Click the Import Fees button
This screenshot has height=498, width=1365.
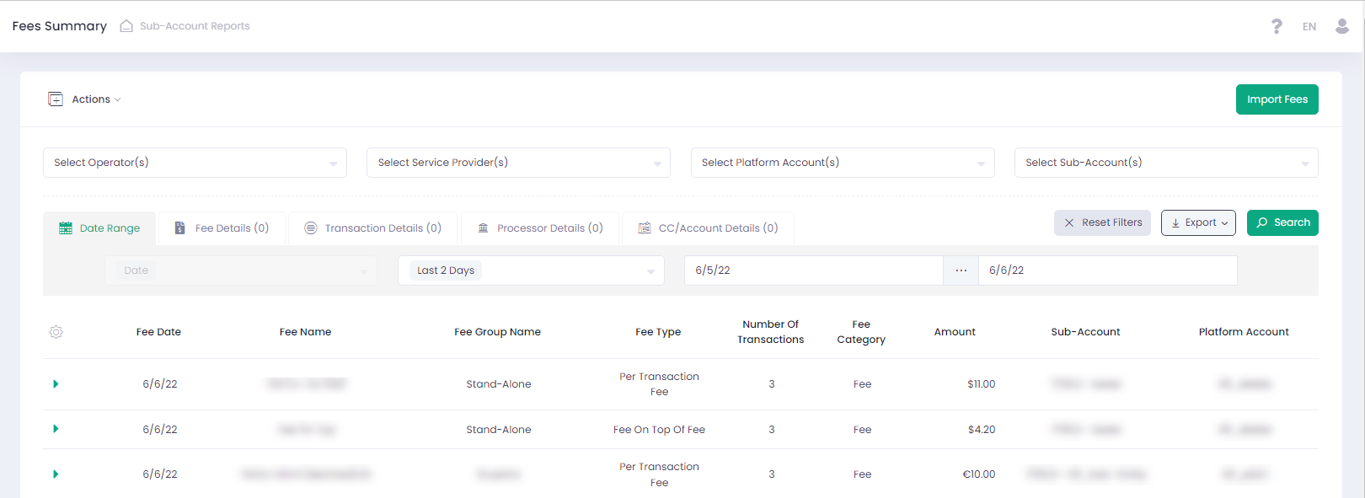(x=1277, y=99)
